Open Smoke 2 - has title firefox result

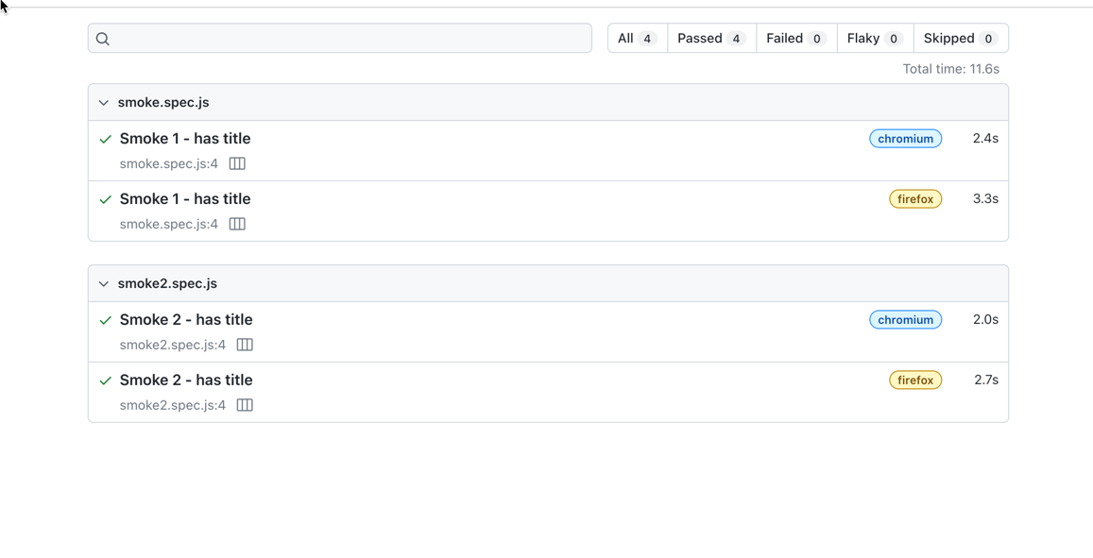click(186, 380)
